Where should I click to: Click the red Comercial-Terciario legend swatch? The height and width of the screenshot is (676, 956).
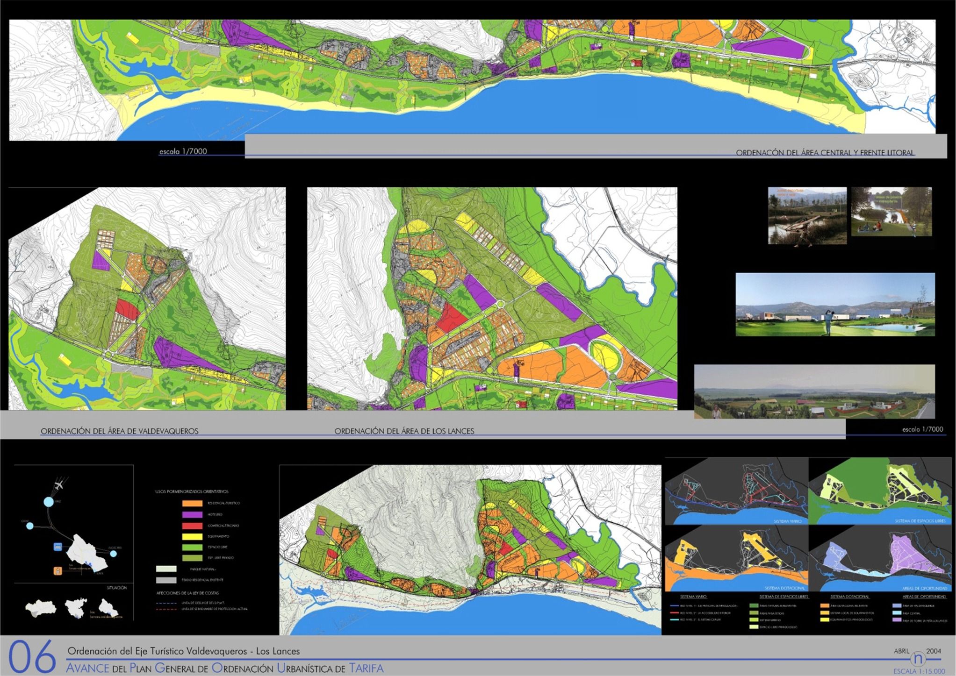click(x=192, y=526)
